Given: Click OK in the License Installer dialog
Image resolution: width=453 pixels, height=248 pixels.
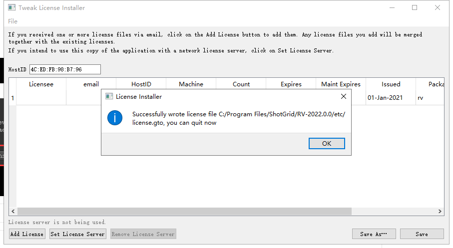Looking at the screenshot, I should tap(327, 143).
